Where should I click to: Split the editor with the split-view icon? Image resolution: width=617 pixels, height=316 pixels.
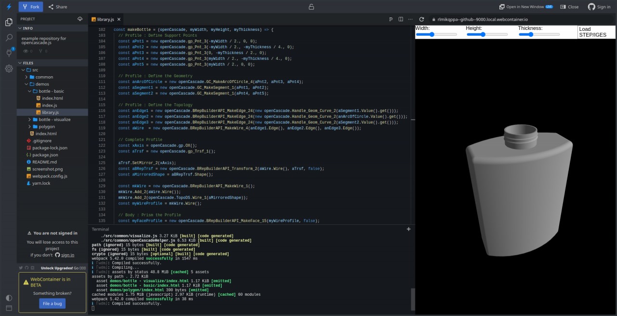click(x=401, y=18)
